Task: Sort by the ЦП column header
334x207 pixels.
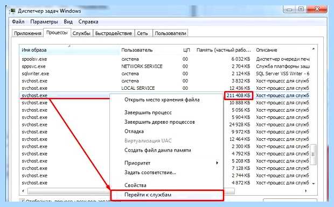Action: coord(186,50)
